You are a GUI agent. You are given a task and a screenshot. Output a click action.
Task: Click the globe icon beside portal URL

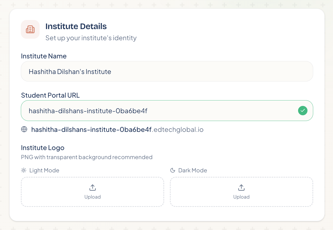coord(24,129)
